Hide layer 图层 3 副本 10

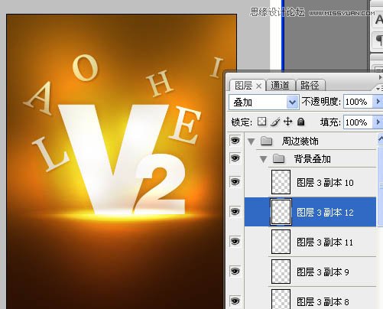click(235, 182)
